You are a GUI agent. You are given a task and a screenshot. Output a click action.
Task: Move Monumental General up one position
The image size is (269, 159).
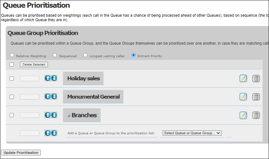click(x=48, y=97)
